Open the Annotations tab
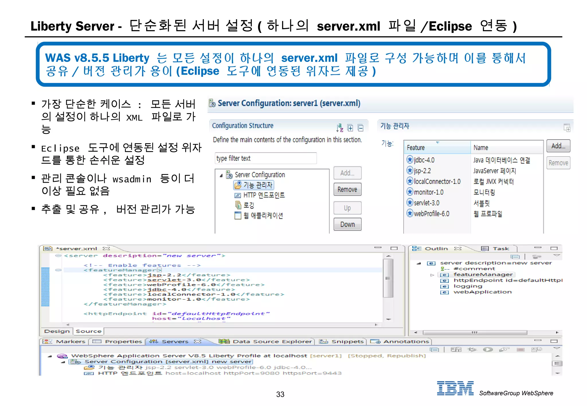Viewport: 587px width, 406px height. 400,341
